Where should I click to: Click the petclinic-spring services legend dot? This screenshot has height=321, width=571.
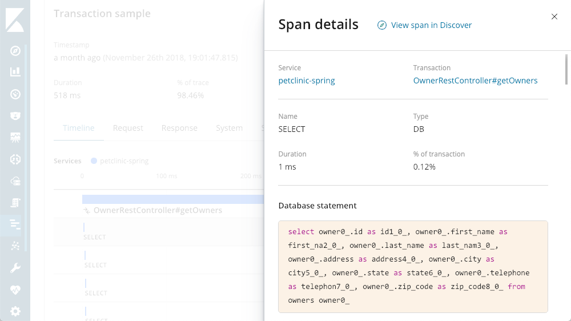tap(94, 160)
